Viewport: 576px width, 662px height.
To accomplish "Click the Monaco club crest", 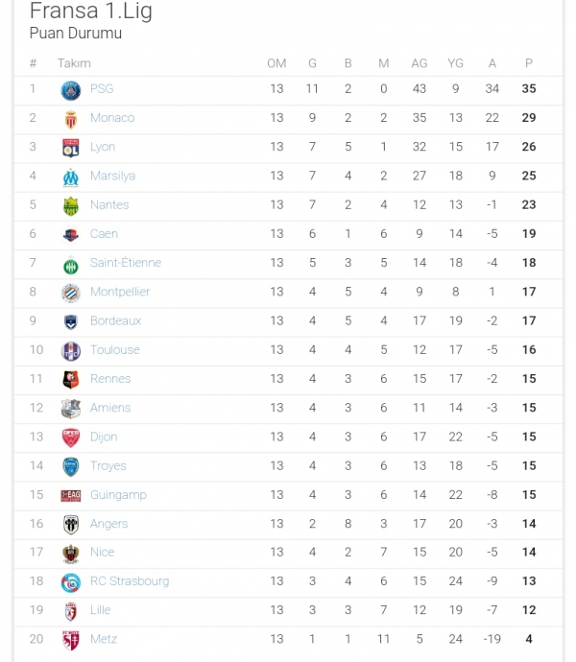I will click(71, 118).
